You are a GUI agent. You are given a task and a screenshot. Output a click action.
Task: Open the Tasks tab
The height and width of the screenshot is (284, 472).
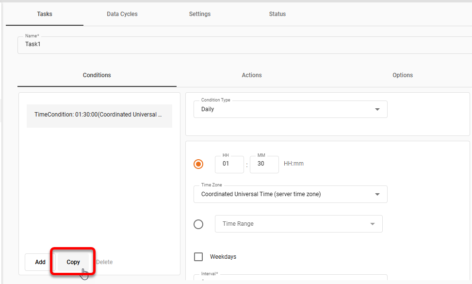click(45, 14)
